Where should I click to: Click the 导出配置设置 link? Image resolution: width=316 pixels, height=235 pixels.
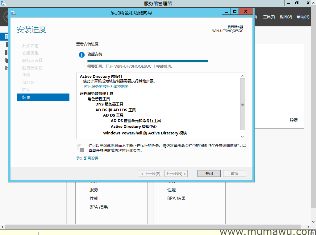pos(87,158)
